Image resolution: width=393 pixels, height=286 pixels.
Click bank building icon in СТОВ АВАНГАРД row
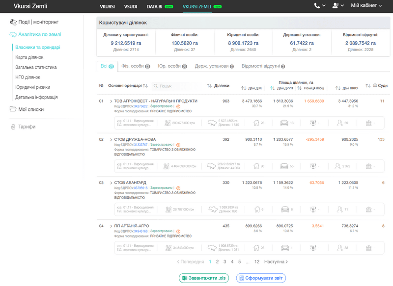pos(369,209)
